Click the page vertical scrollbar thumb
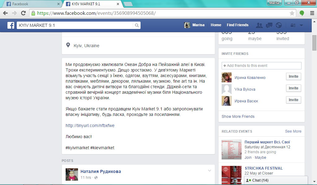This screenshot has height=185, width=317. click(x=315, y=43)
